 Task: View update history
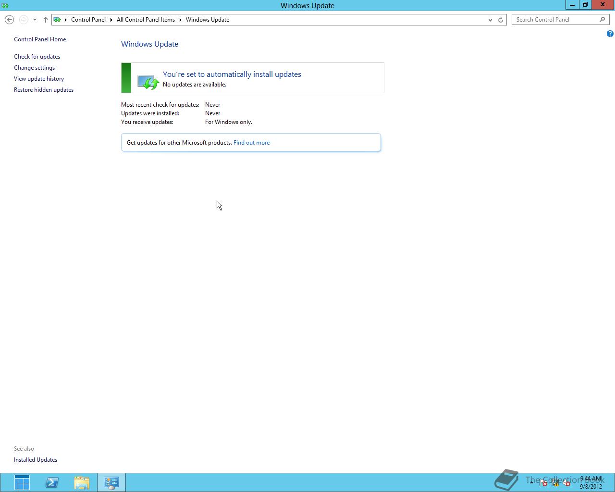[39, 79]
